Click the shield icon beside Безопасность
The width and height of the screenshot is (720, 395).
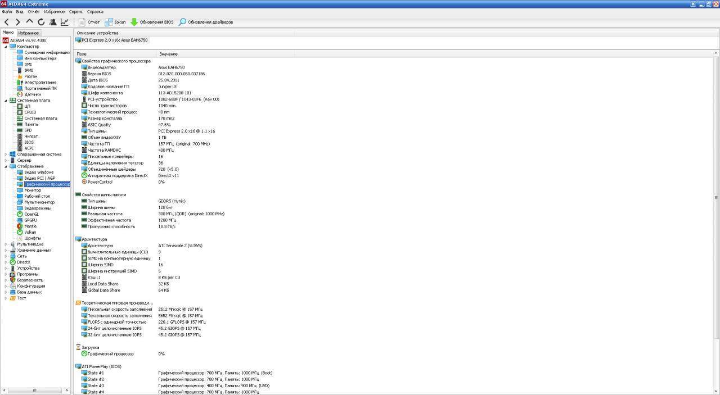pyautogui.click(x=13, y=280)
